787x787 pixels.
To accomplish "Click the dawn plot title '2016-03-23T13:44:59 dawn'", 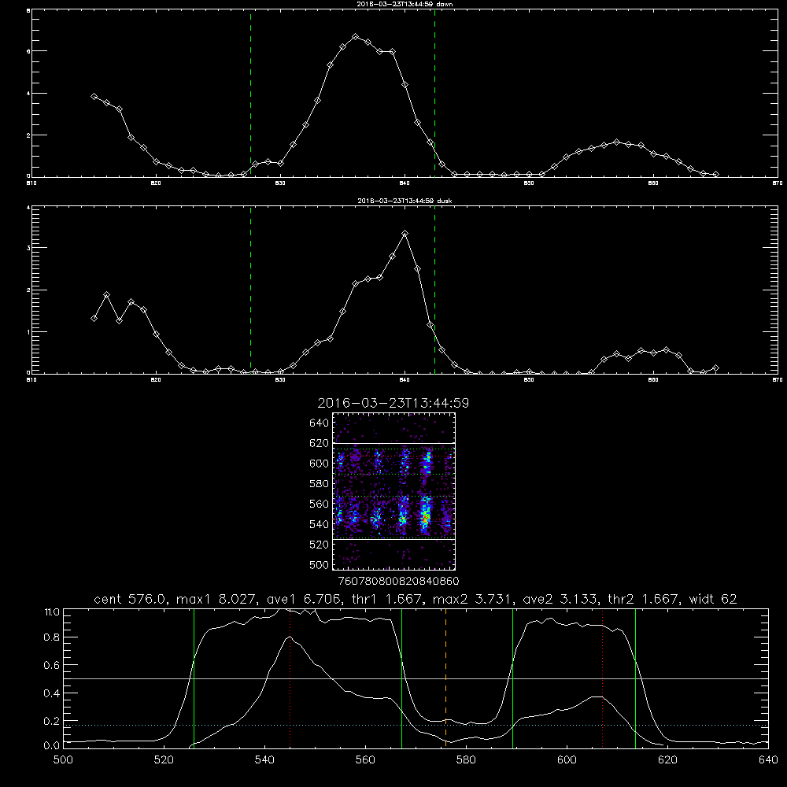I will click(x=405, y=3).
